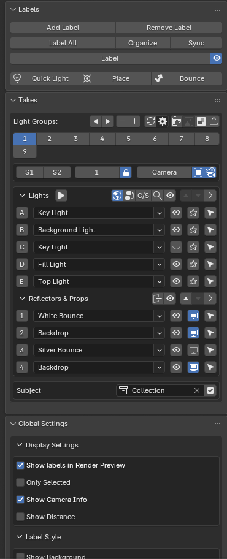Open light groups settings gear

pyautogui.click(x=163, y=121)
